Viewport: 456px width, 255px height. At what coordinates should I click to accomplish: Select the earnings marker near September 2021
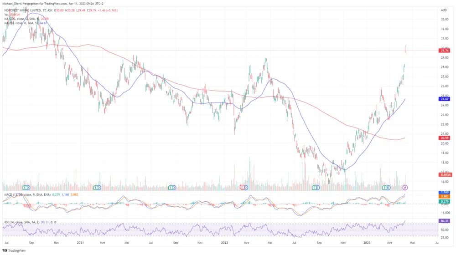[x=172, y=188]
